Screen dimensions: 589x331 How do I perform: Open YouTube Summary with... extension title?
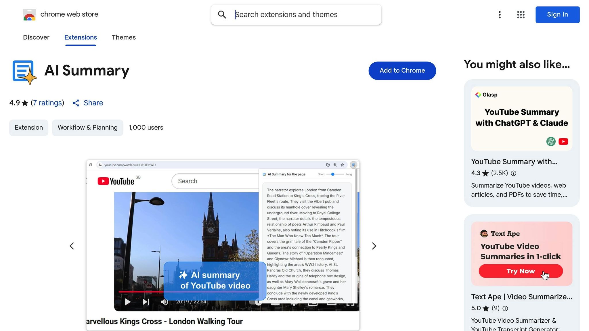click(514, 162)
